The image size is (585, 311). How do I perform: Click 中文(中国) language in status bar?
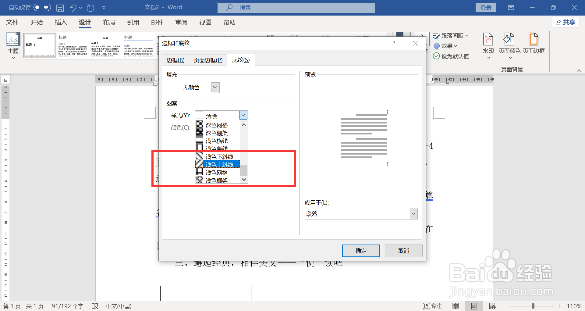point(119,306)
